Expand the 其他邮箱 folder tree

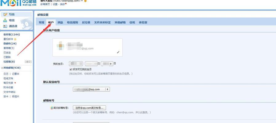pyautogui.click(x=2, y=68)
